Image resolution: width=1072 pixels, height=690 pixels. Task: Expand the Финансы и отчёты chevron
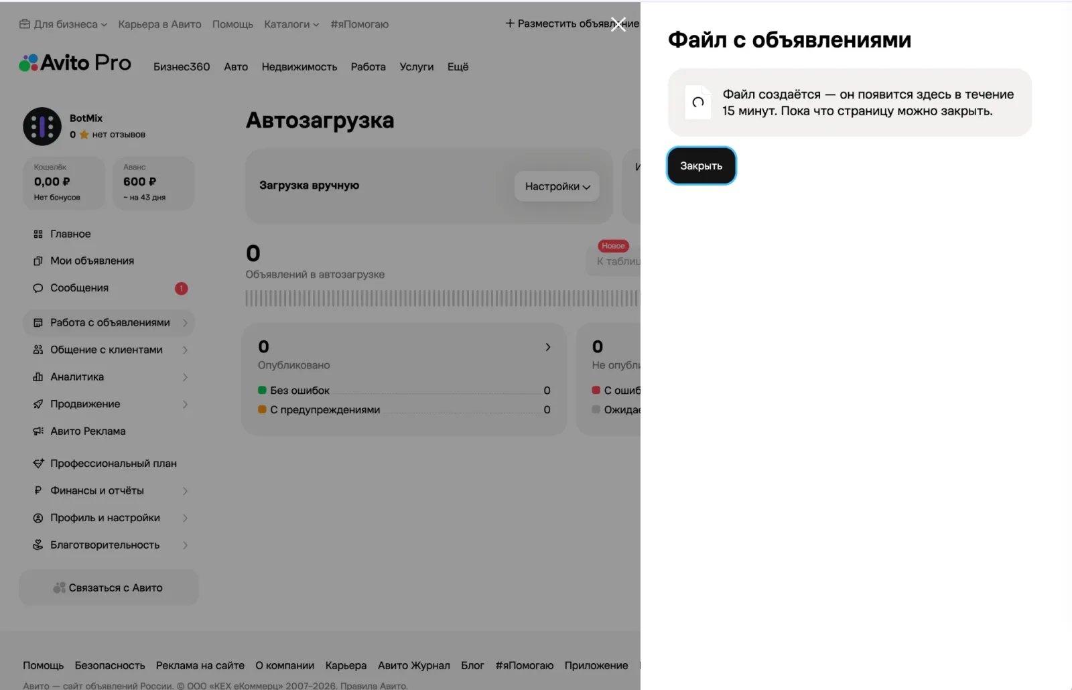pyautogui.click(x=186, y=491)
